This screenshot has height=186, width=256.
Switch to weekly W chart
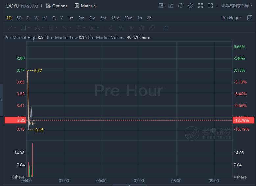pos(36,18)
